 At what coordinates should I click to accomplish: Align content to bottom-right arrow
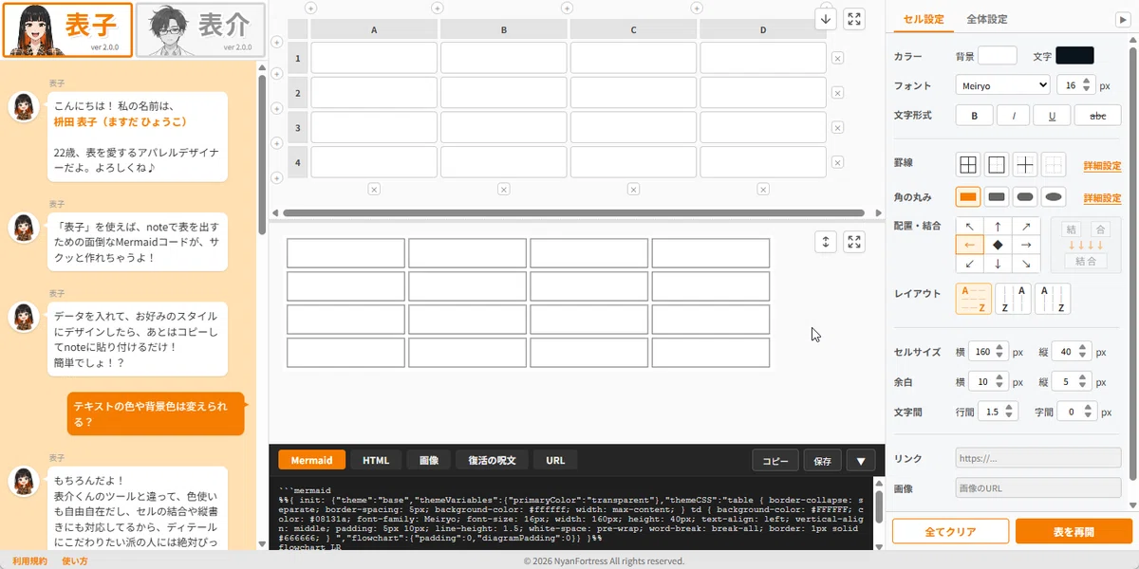click(1026, 264)
